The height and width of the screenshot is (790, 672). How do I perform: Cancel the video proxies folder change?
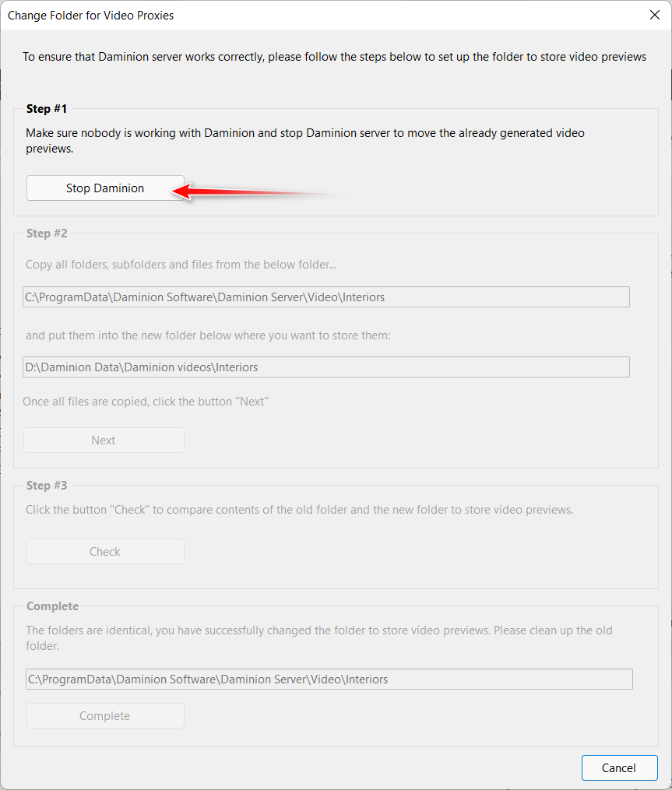[619, 768]
